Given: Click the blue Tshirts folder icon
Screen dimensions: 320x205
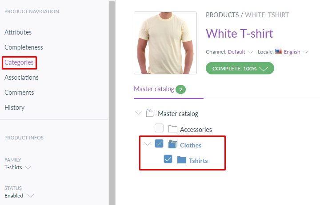Looking at the screenshot, I should point(182,160).
